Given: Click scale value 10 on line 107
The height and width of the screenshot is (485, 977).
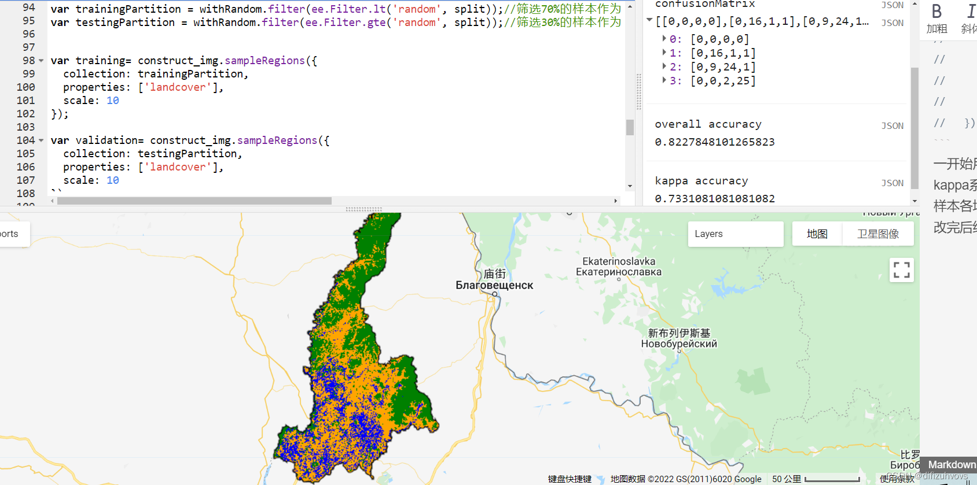Looking at the screenshot, I should [x=113, y=180].
